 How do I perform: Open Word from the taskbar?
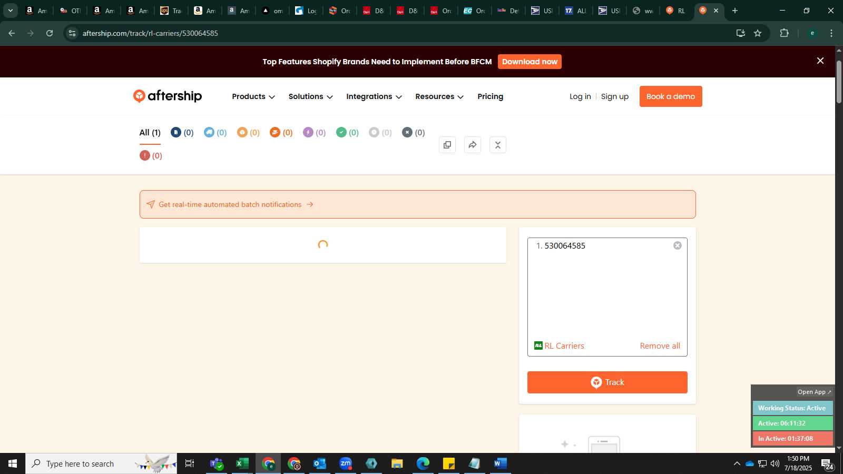[x=500, y=463]
